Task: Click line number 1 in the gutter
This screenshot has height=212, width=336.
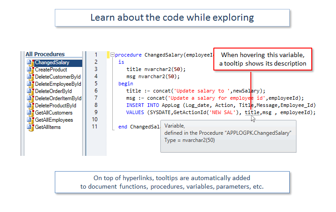Action: (96, 55)
